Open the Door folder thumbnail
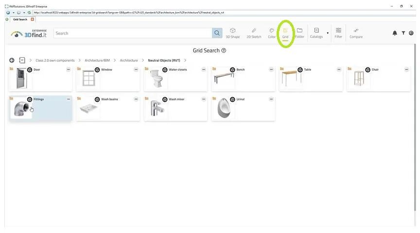 pos(21,78)
